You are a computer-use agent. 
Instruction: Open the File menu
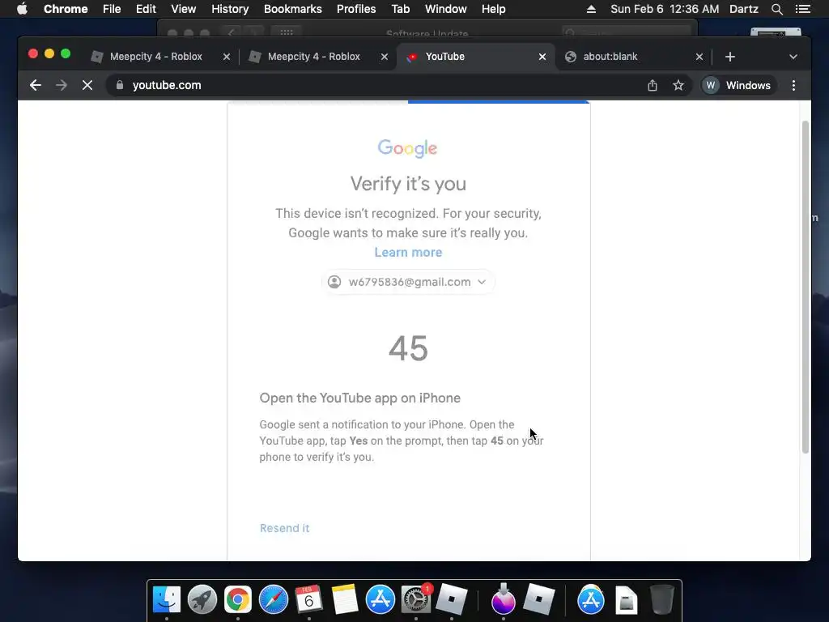pyautogui.click(x=112, y=9)
